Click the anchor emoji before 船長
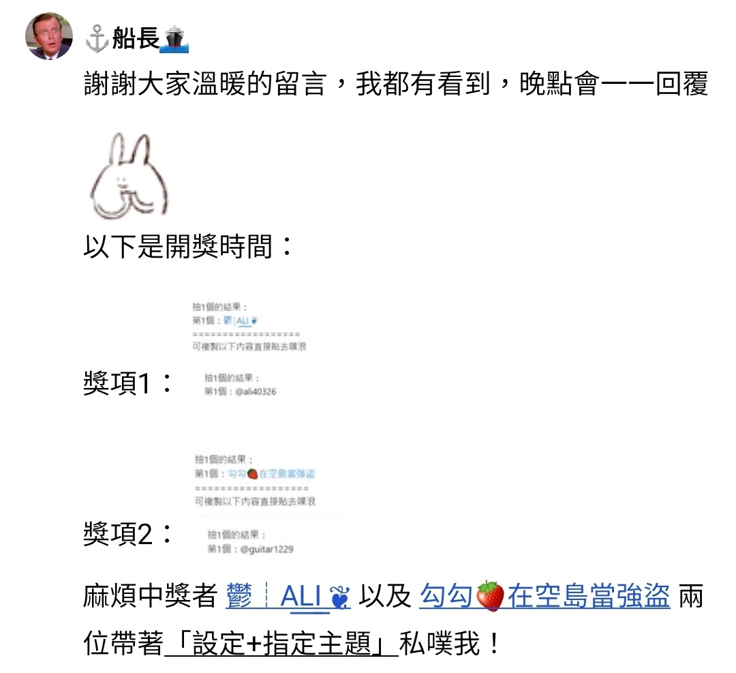 [97, 38]
